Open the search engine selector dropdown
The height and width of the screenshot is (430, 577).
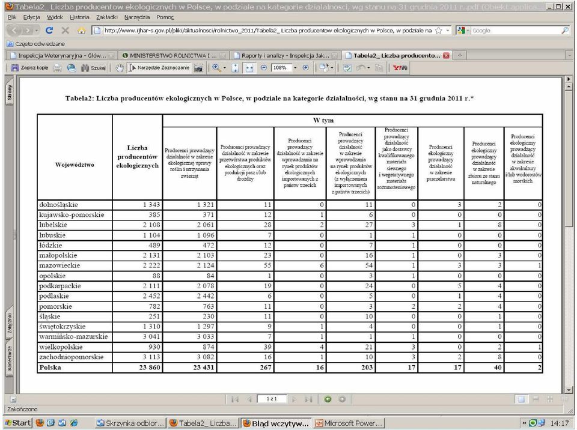pyautogui.click(x=468, y=31)
